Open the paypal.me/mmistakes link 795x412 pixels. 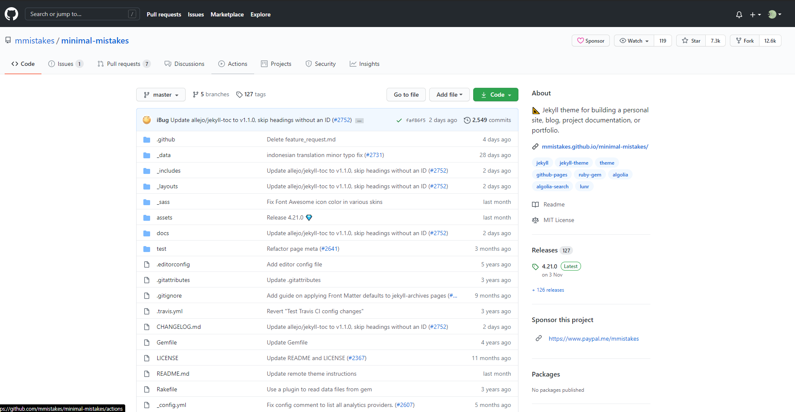(594, 339)
